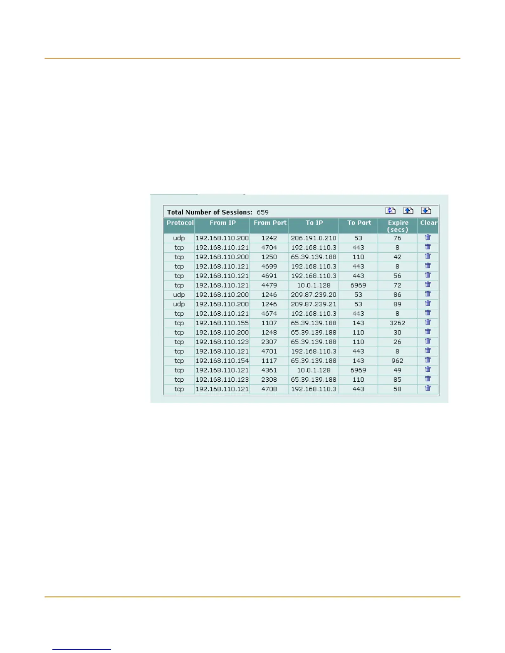
Task: Remove the session with from port 4361
Action: tap(428, 370)
